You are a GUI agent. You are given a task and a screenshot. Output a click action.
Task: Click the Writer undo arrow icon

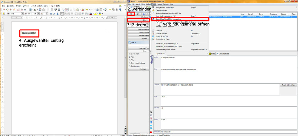[87, 10]
